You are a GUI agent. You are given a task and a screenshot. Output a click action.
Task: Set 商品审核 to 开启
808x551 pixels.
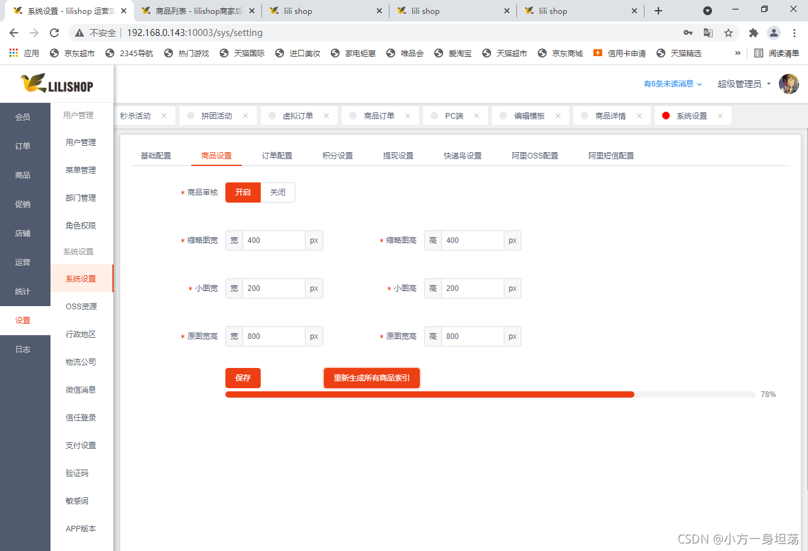click(x=243, y=193)
